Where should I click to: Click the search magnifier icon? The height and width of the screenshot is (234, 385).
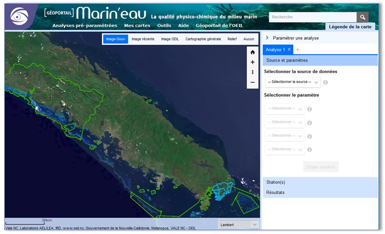(x=362, y=17)
